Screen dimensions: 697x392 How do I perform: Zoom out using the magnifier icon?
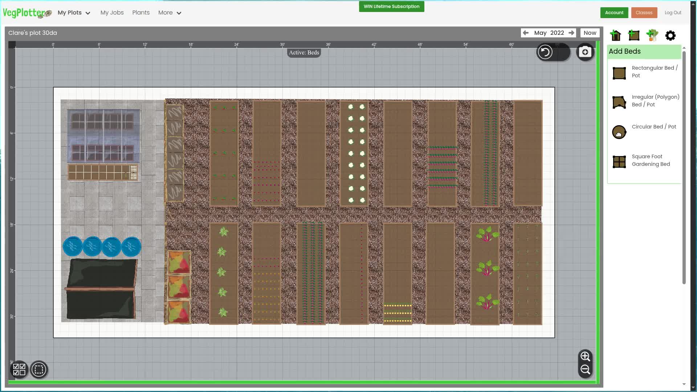click(585, 370)
